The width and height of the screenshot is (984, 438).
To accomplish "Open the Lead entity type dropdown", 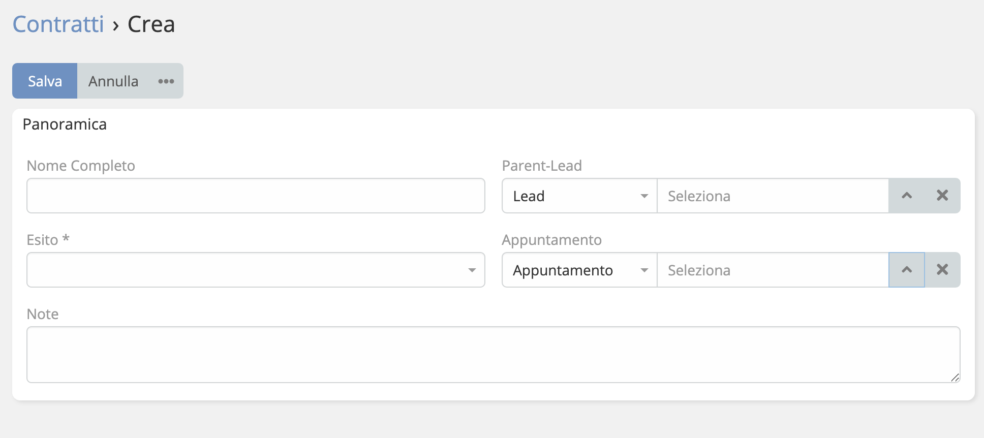I will [x=579, y=196].
